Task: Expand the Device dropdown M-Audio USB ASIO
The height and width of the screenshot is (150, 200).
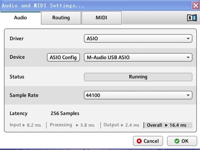Action: pos(138,58)
